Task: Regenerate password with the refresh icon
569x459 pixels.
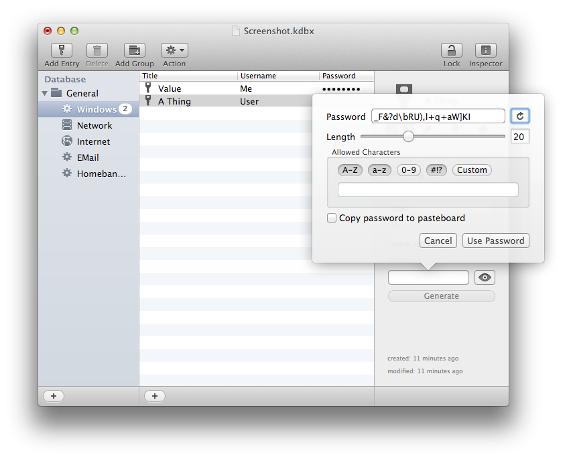Action: click(519, 117)
